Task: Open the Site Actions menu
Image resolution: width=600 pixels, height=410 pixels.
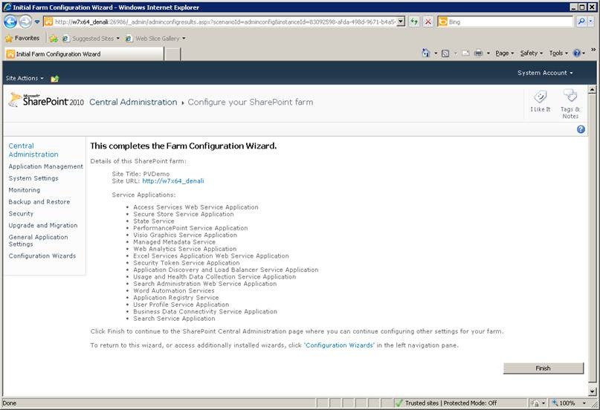Action: tap(25, 78)
